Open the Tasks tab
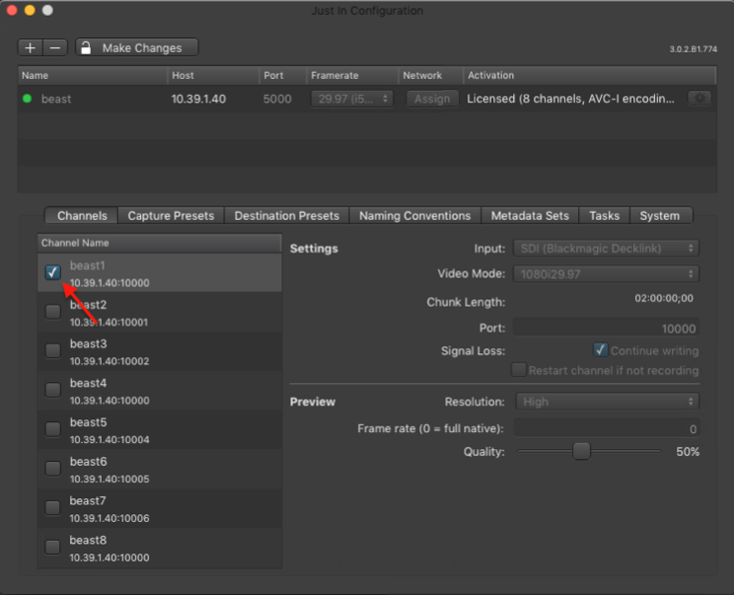Viewport: 734px width, 595px height. pos(605,216)
